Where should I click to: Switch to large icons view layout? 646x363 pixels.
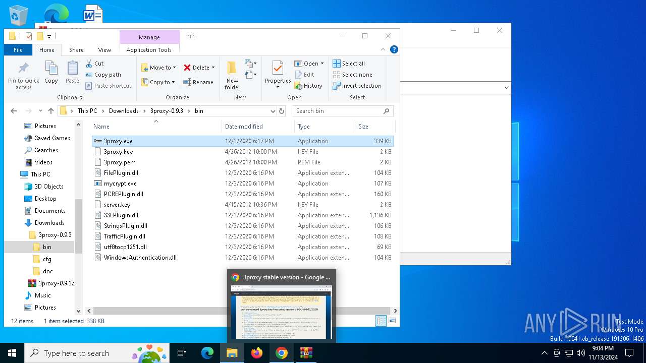pos(392,321)
